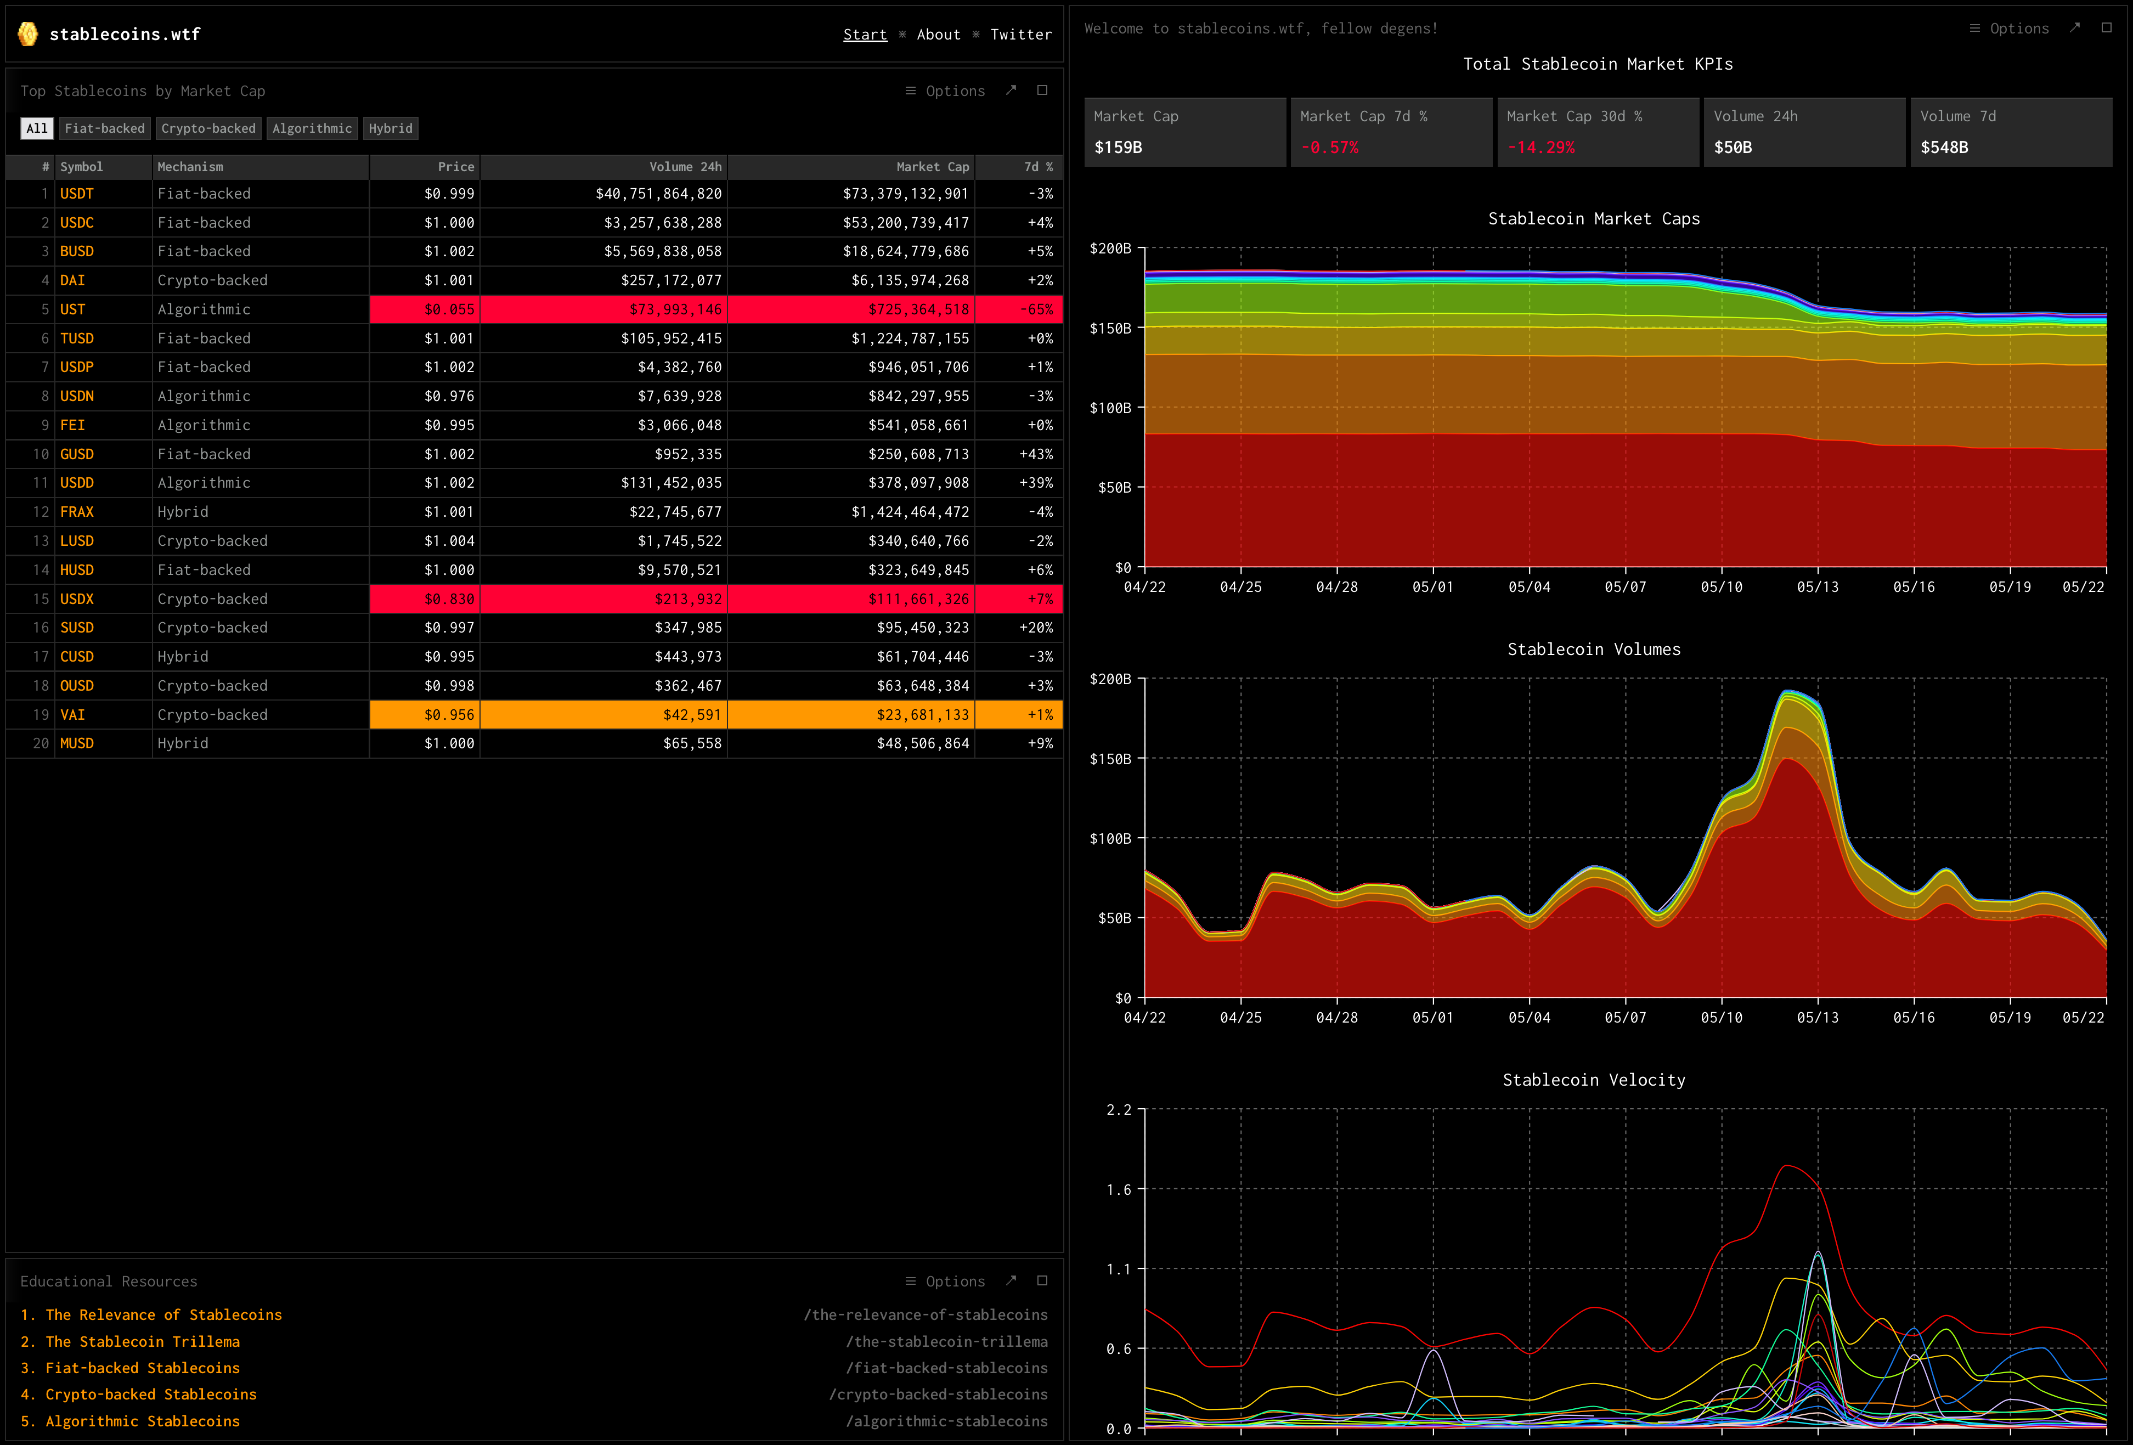Image resolution: width=2133 pixels, height=1445 pixels.
Task: Click the Stablecoin Market Caps chart title
Action: pos(1594,218)
